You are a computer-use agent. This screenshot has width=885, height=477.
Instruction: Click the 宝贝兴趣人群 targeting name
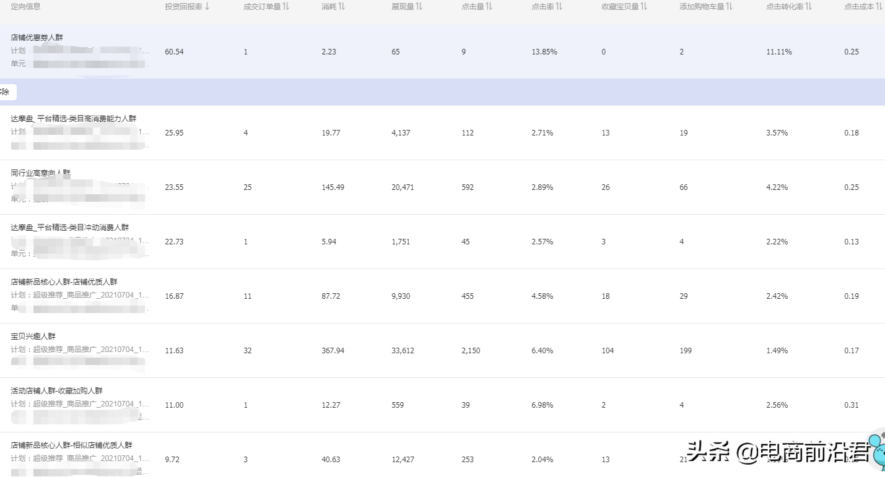33,337
